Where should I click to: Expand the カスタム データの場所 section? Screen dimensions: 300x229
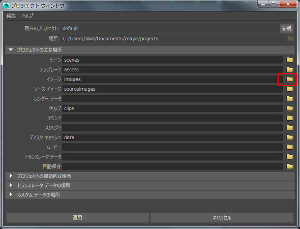tap(11, 195)
